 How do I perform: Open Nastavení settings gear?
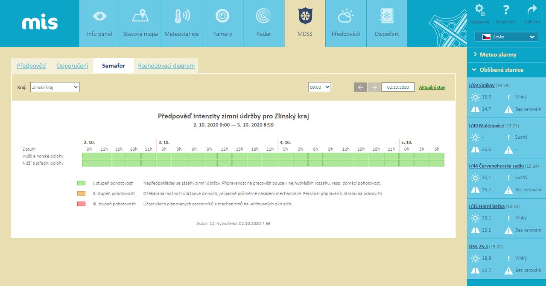pyautogui.click(x=480, y=10)
